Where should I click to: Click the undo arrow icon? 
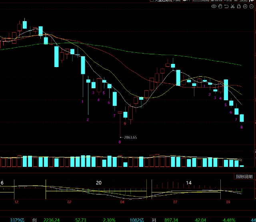click(x=226, y=6)
